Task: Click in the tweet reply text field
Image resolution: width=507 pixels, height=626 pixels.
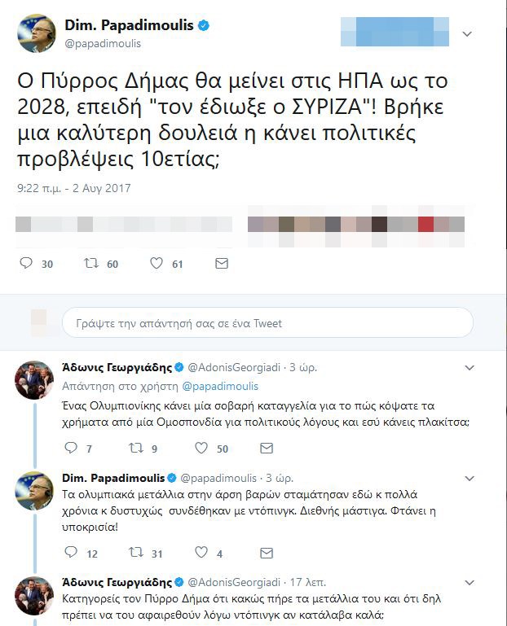Action: pyautogui.click(x=267, y=323)
